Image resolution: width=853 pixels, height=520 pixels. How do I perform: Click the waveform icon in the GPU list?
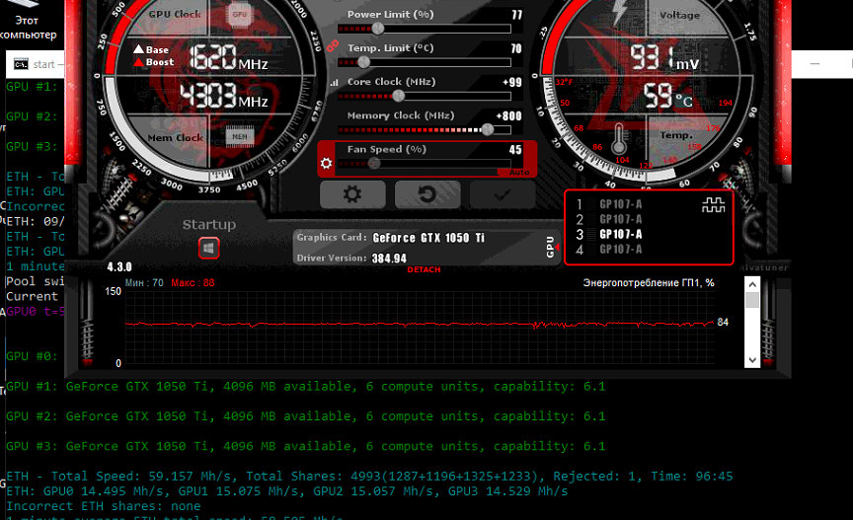click(x=713, y=205)
